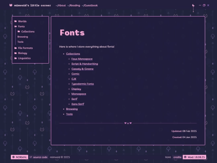Expand the Biology folder
Image resolution: width=217 pixels, height=163 pixels.
[16, 53]
